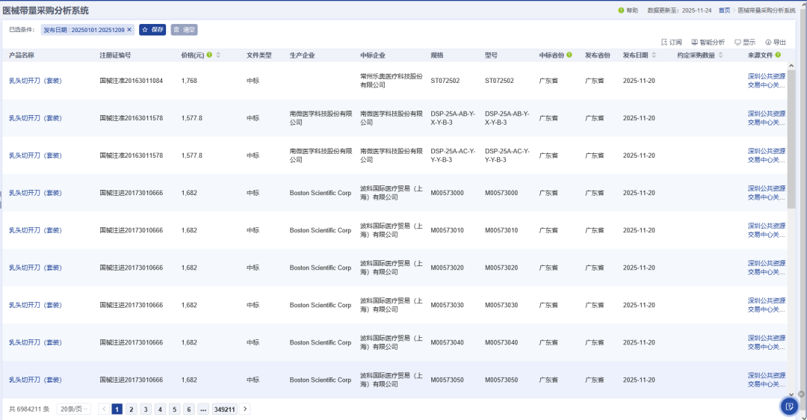
Task: Jump to last page 349211
Action: pyautogui.click(x=224, y=410)
